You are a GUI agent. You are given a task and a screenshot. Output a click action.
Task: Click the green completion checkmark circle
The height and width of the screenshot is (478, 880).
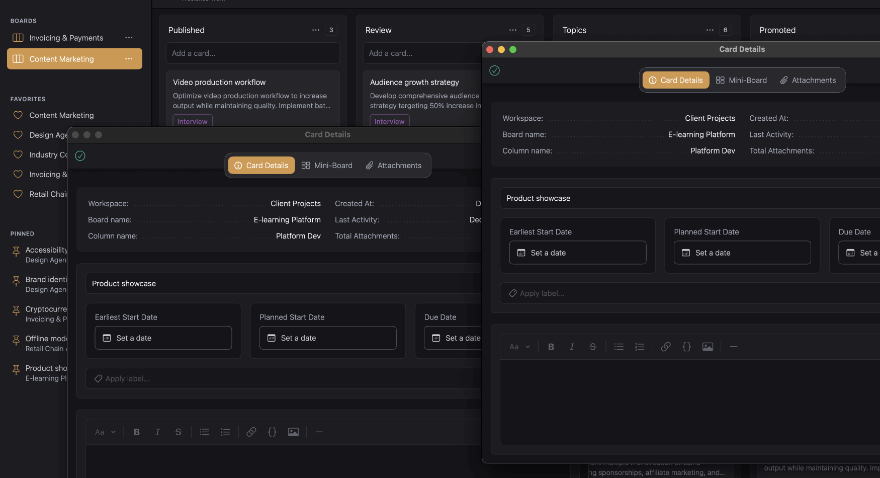[x=494, y=70]
